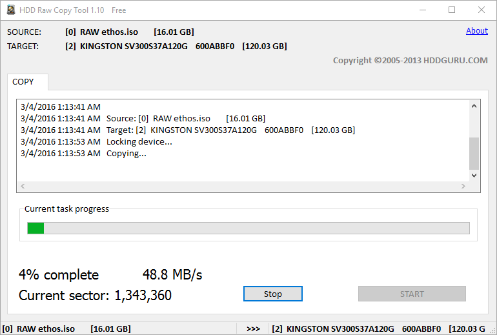Select the 'Copying...' log line
The image size is (497, 335).
[x=84, y=154]
